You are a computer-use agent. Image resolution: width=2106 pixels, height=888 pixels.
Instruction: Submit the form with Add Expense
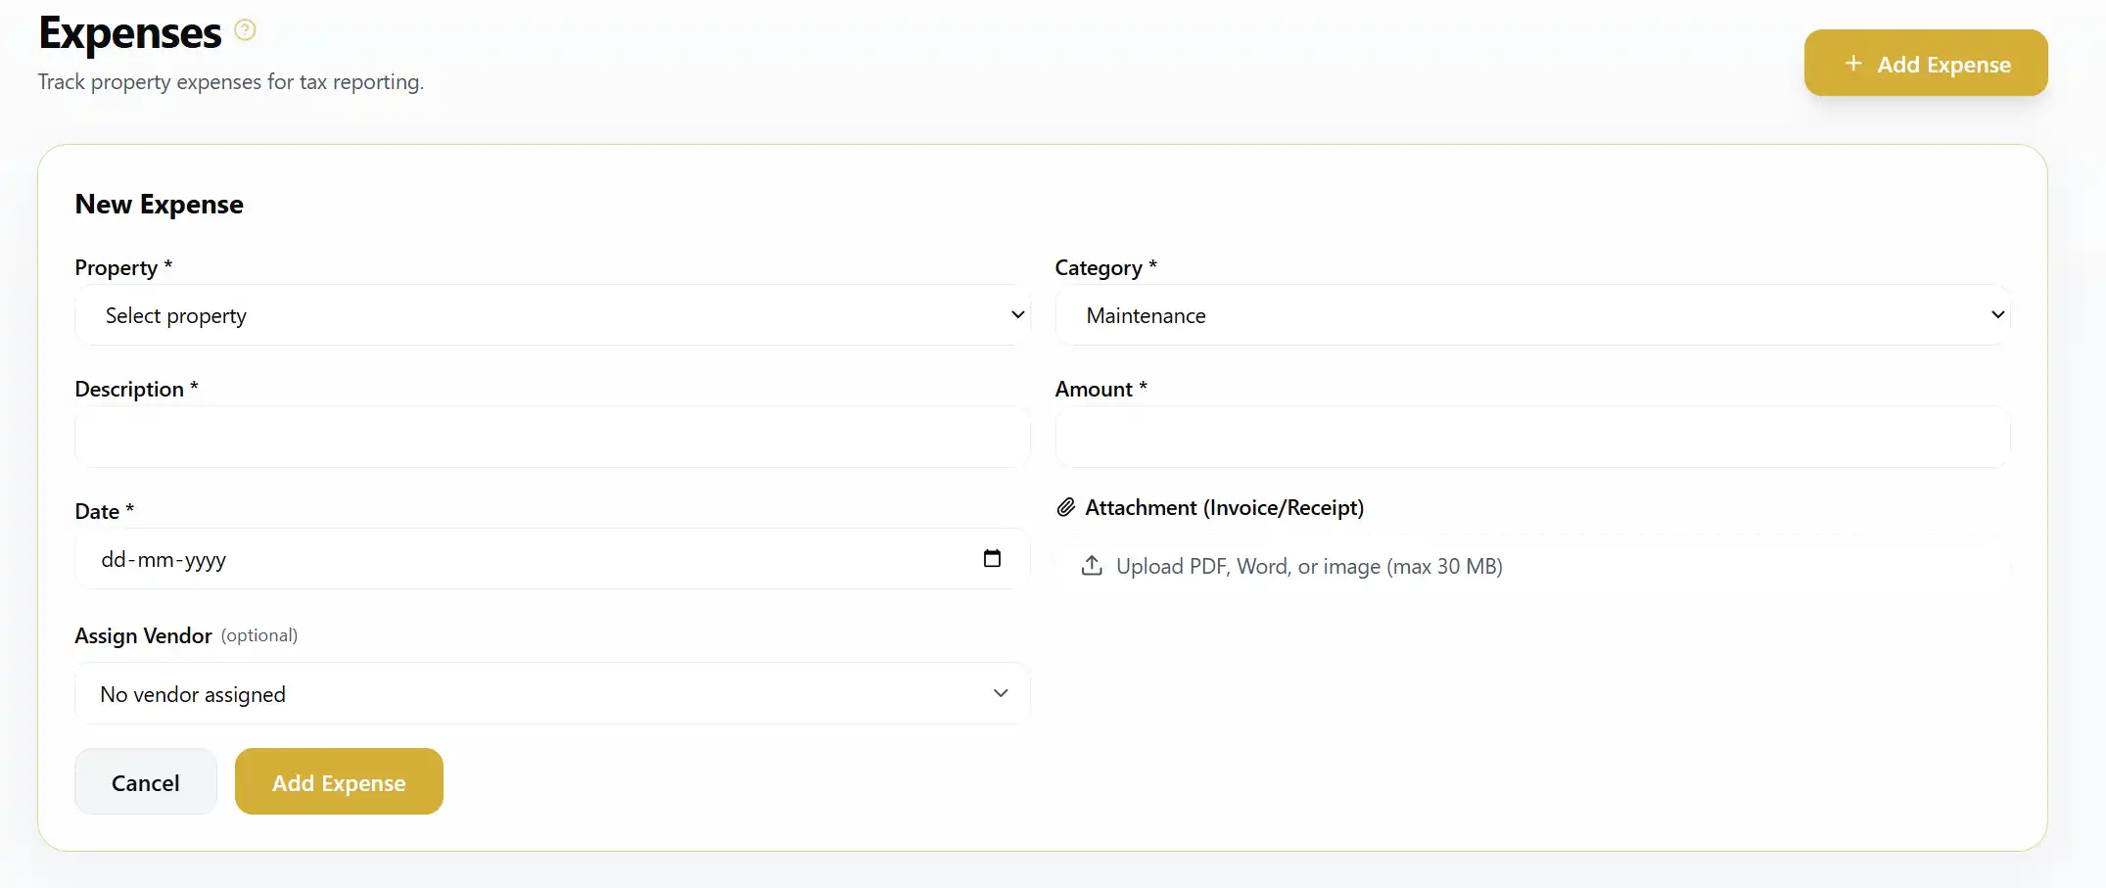(x=339, y=781)
